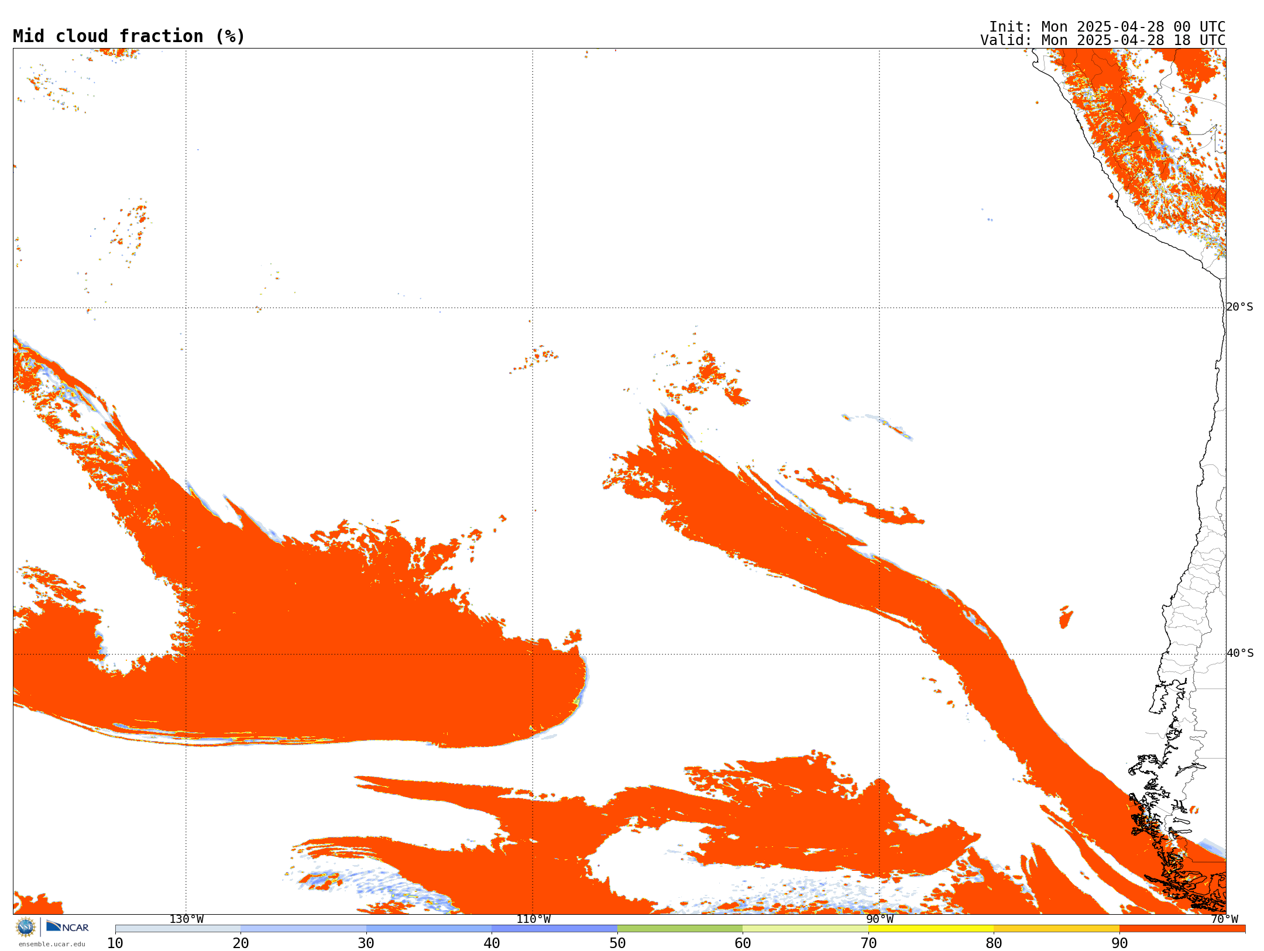Pick the 40-50 periwinkle colorbar swatch
Screen dimensions: 1264x951
click(x=554, y=929)
